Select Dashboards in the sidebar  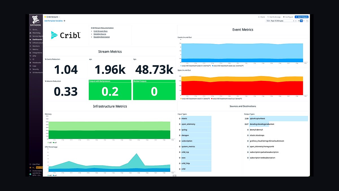[x=36, y=39]
